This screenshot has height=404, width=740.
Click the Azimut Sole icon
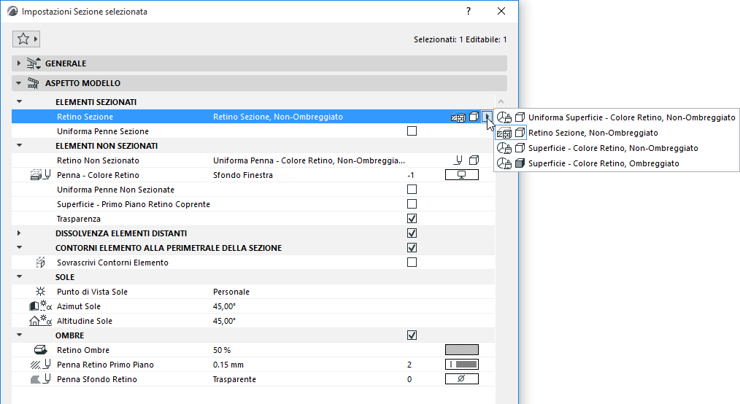click(41, 306)
